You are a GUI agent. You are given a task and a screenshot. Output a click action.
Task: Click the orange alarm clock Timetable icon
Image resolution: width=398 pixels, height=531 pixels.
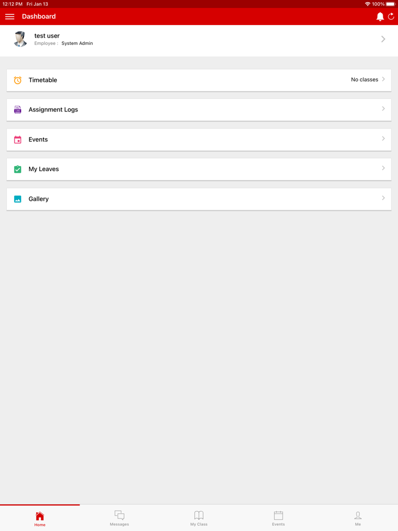click(x=18, y=80)
